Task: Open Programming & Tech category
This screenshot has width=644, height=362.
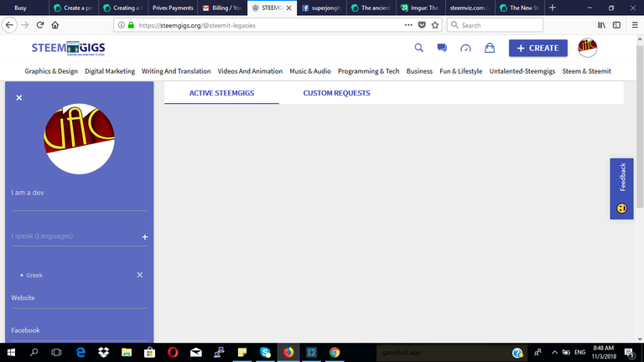Action: tap(368, 71)
